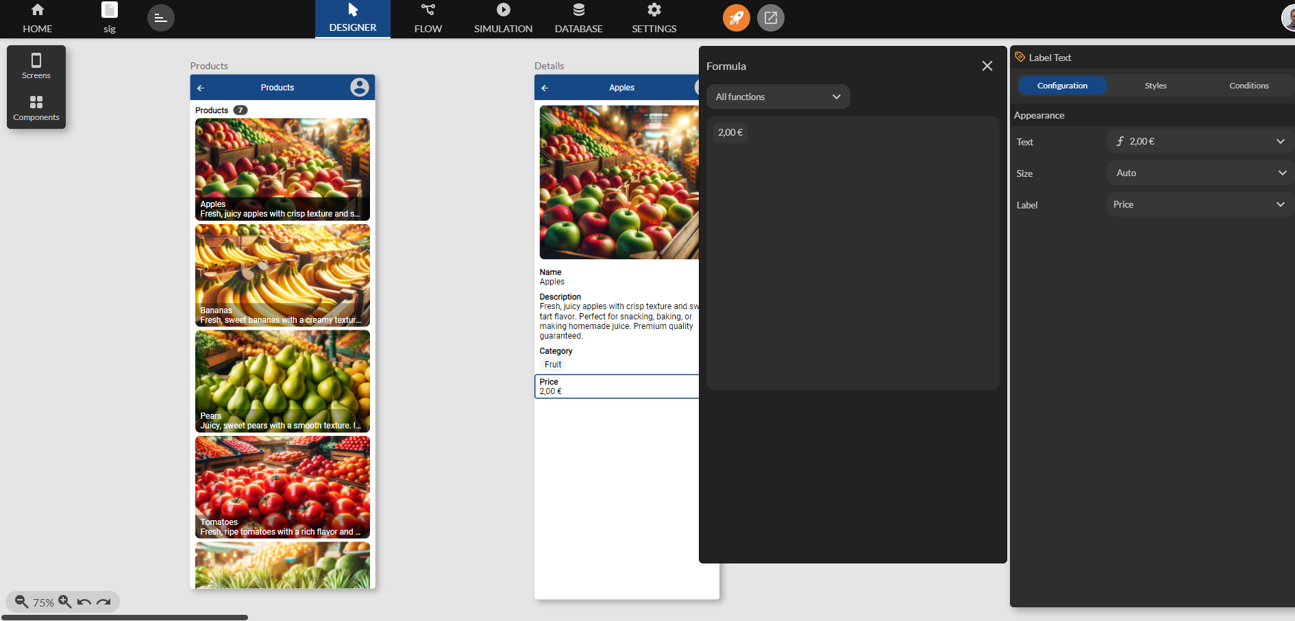
Task: Undo the last action
Action: coord(84,602)
